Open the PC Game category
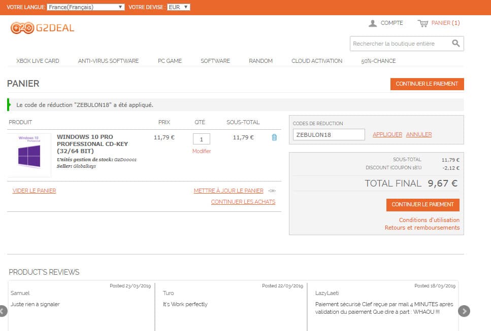The image size is (491, 331). (x=170, y=61)
